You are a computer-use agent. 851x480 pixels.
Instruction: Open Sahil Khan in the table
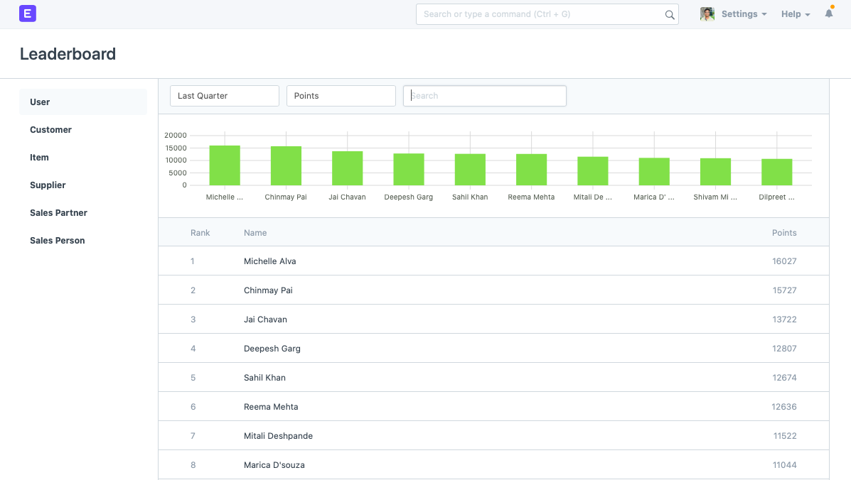[x=264, y=378]
